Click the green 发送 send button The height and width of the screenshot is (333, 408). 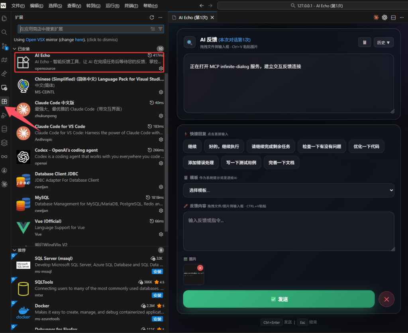point(279,299)
